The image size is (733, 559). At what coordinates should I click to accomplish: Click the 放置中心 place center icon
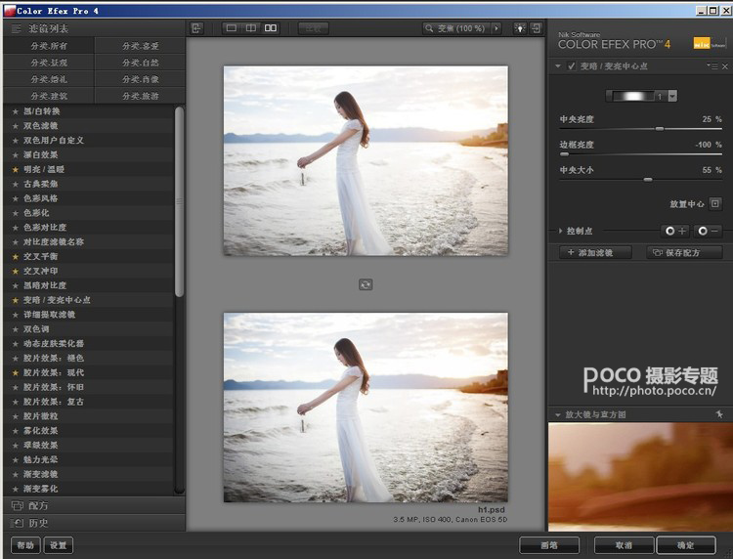click(x=715, y=203)
